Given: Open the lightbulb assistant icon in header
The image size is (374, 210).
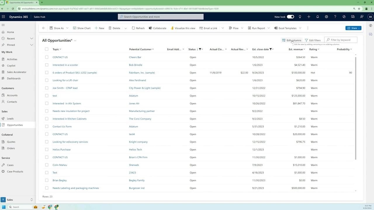Looking at the screenshot, I should click(300, 17).
